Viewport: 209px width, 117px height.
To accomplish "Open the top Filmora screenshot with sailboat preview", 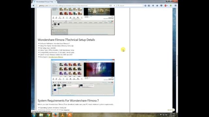I will pos(83,21).
